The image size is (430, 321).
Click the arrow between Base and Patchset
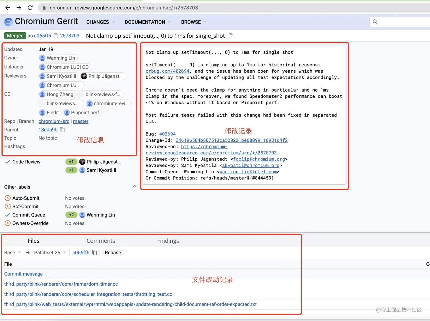click(x=28, y=253)
